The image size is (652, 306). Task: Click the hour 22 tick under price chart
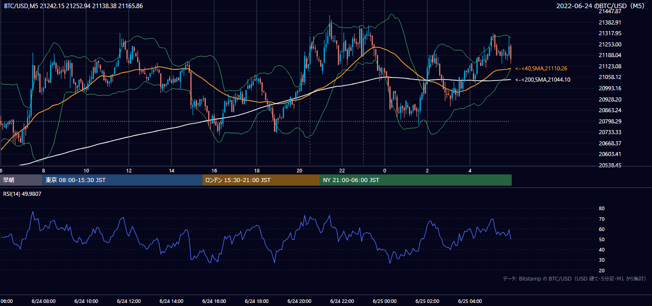point(342,170)
